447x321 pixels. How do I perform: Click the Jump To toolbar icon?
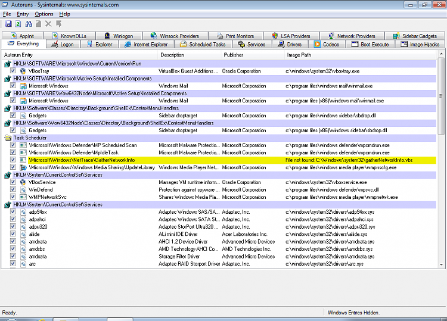point(59,24)
